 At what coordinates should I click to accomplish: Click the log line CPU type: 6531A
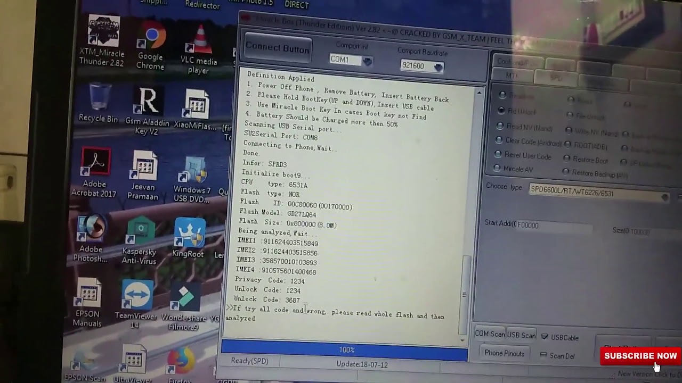274,184
